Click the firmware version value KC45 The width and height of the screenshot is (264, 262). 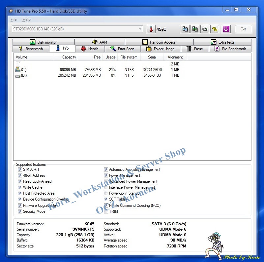tap(89, 224)
